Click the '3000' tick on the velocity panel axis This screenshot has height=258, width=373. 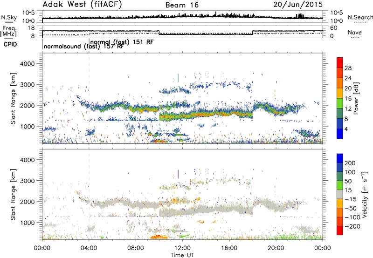(27, 181)
